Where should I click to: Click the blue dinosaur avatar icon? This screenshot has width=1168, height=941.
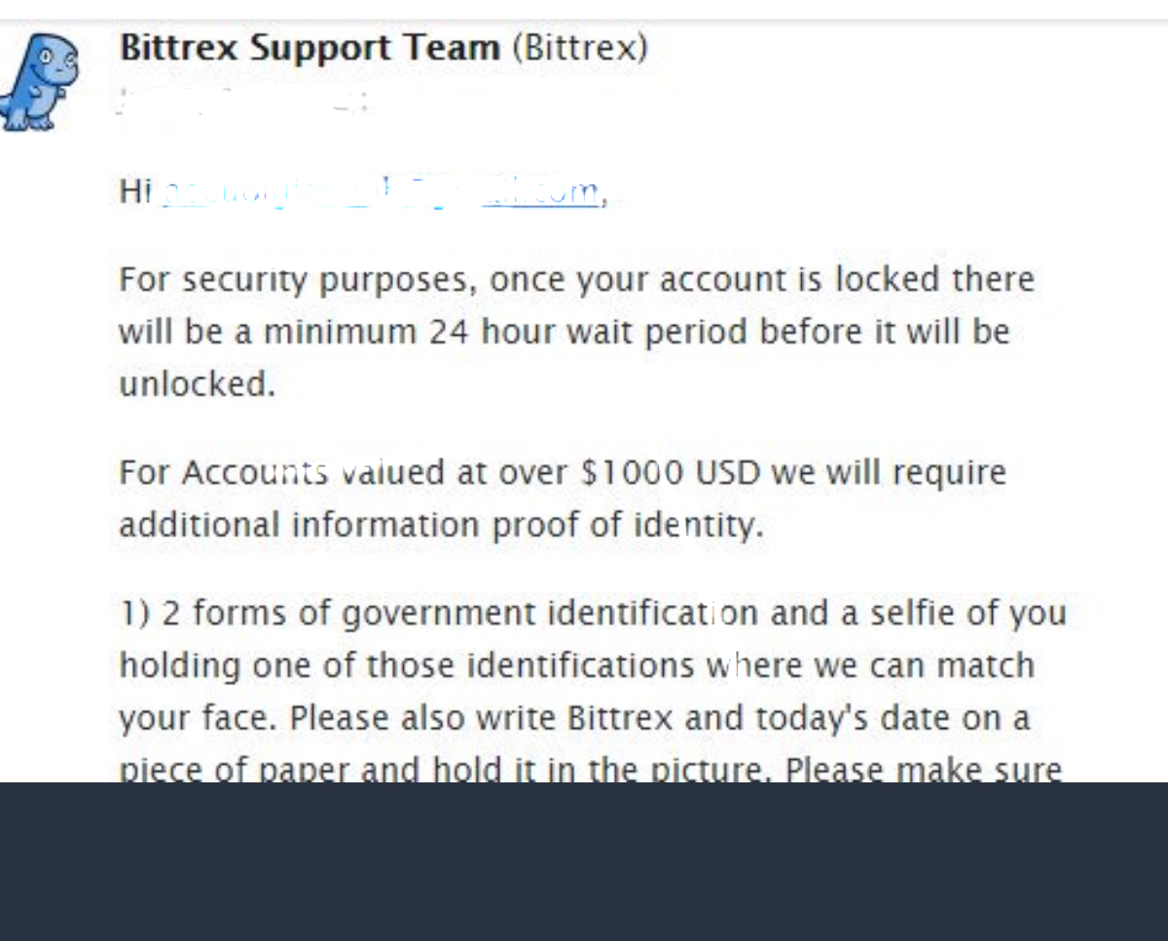click(x=40, y=81)
